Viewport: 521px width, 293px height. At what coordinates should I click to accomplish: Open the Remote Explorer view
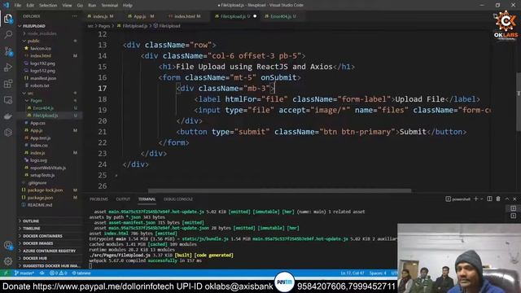click(8, 100)
